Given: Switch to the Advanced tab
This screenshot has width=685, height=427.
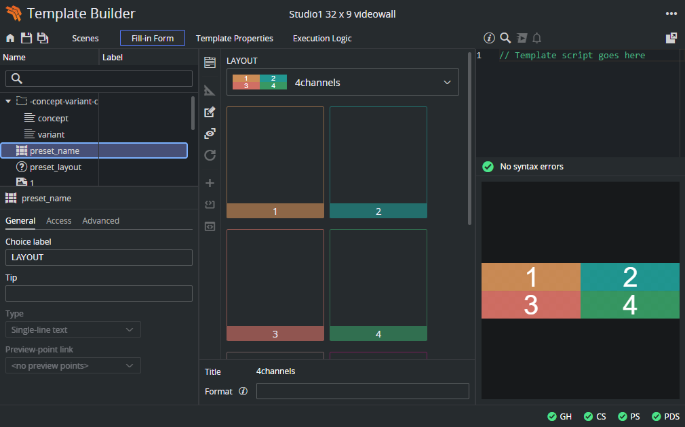Looking at the screenshot, I should pyautogui.click(x=100, y=221).
